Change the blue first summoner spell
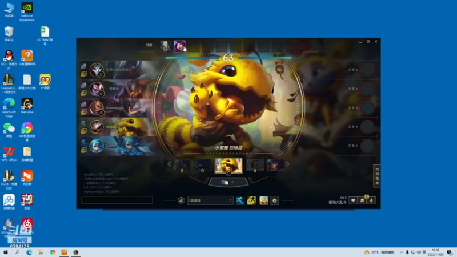 pos(240,200)
